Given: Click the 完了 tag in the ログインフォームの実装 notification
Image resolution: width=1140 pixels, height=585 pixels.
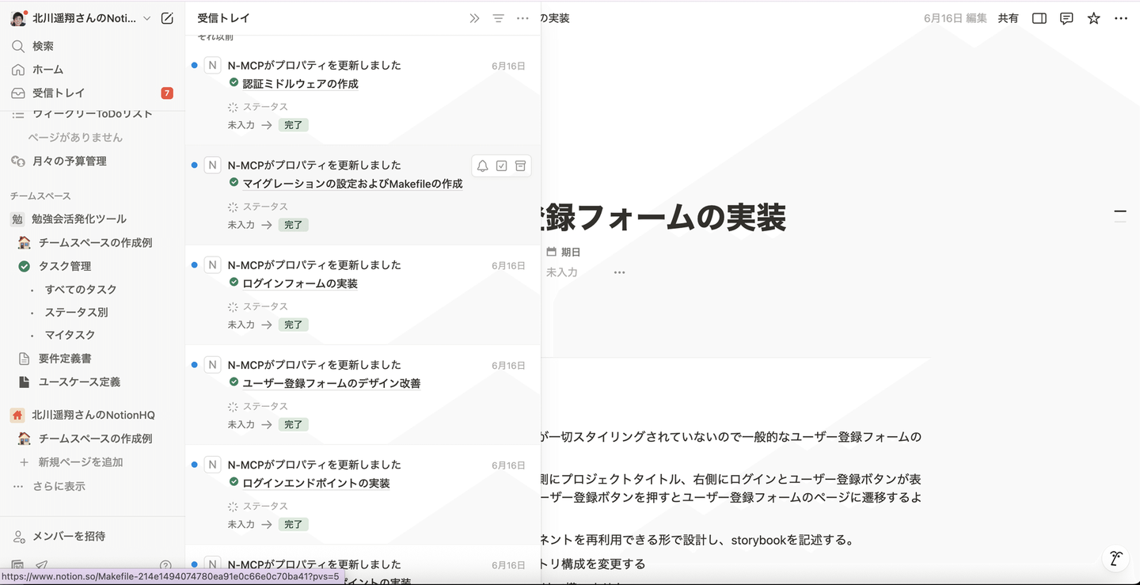Looking at the screenshot, I should tap(294, 325).
